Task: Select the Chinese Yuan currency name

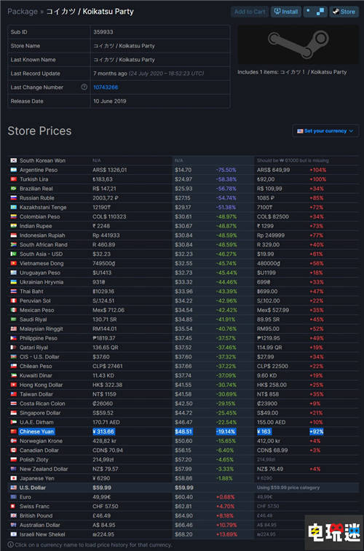Action: tap(36, 431)
